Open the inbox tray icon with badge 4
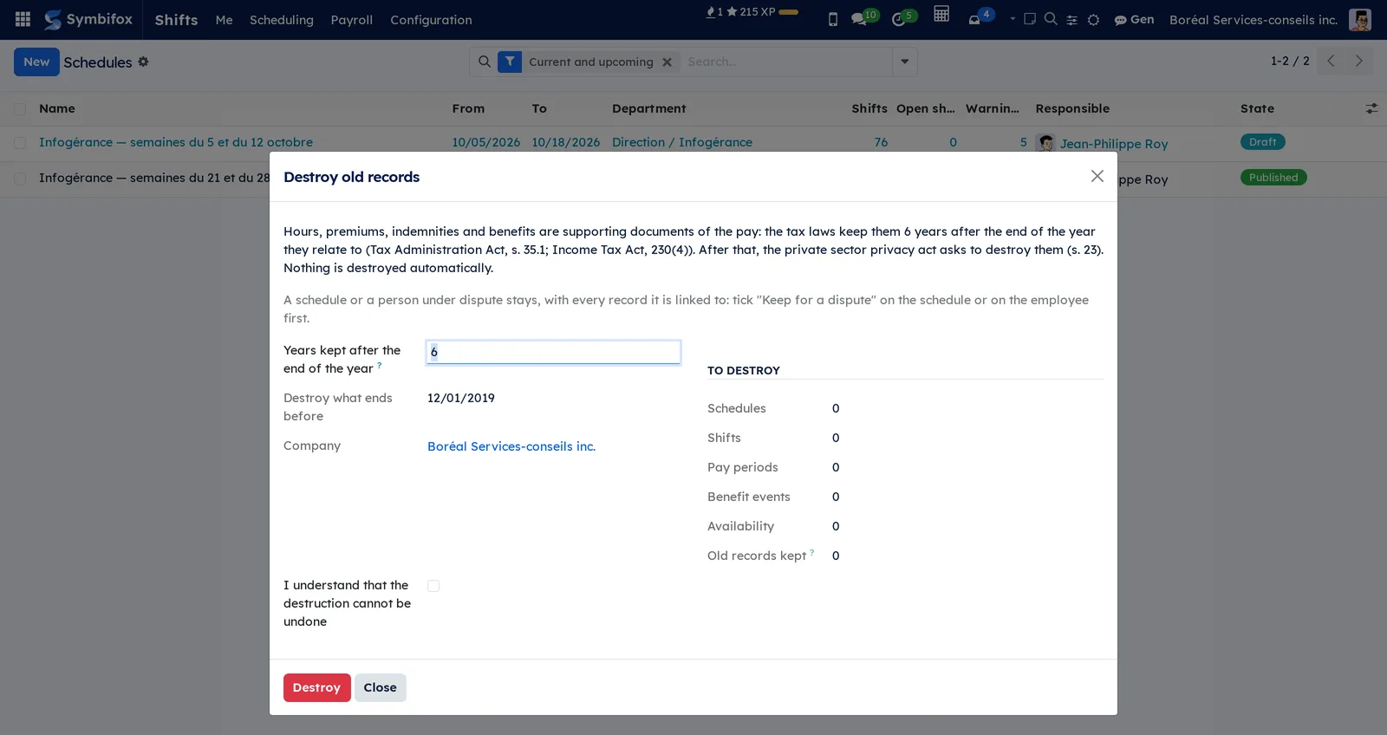 click(x=980, y=17)
